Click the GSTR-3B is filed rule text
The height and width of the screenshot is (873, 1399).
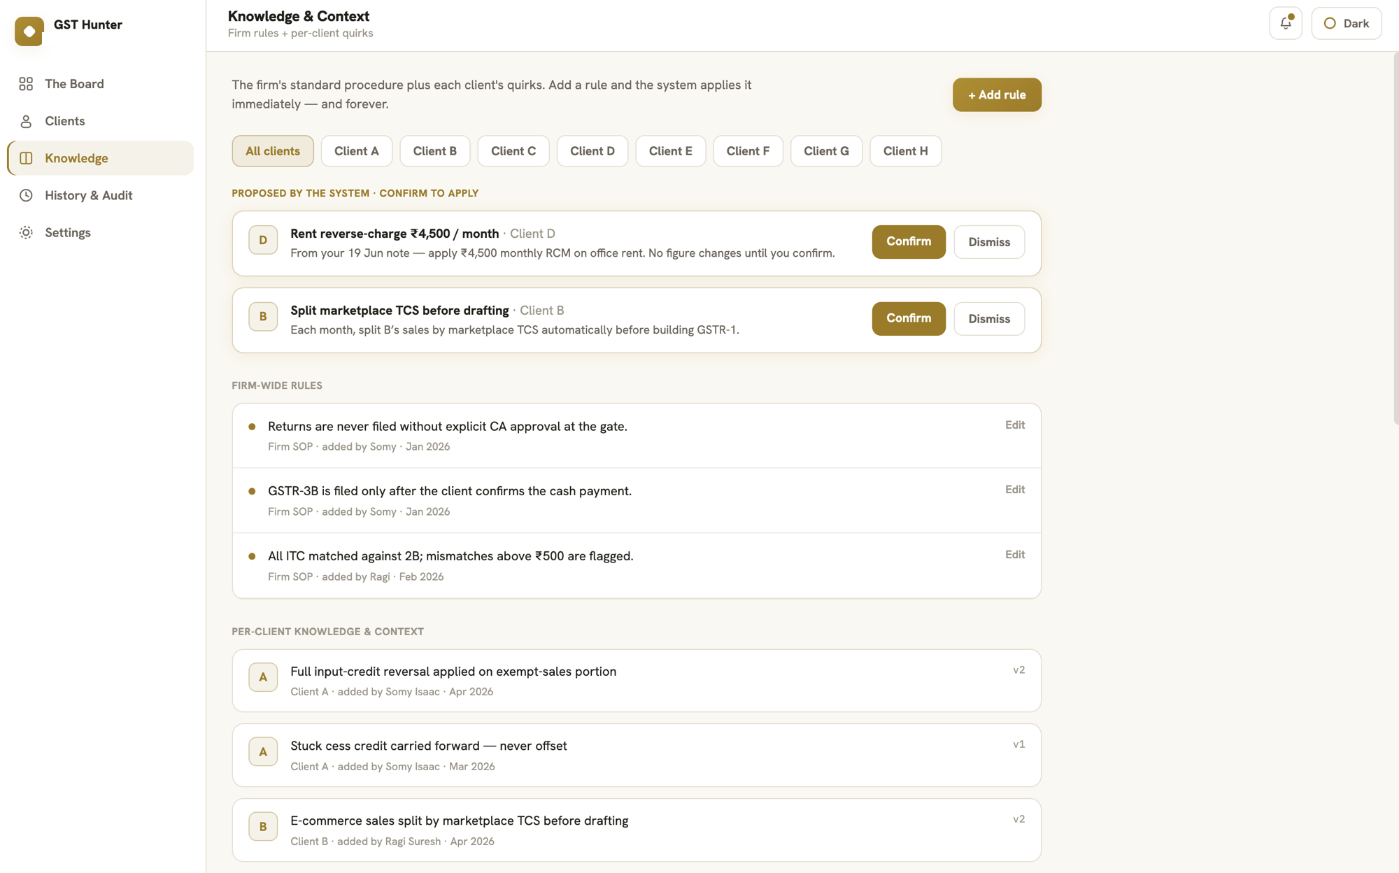point(450,491)
